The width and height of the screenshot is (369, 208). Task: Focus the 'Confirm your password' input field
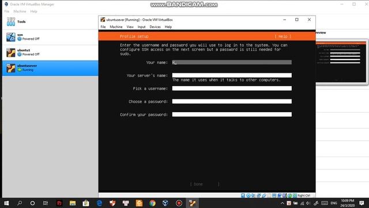coord(232,114)
